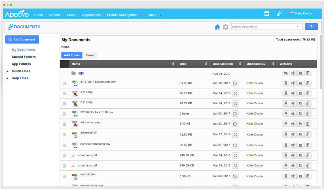This screenshot has height=190, width=326.
Task: Click the Add Folder button
Action: (x=72, y=55)
